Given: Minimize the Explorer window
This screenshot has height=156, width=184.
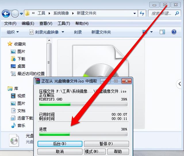Looking at the screenshot, I should tap(154, 5).
